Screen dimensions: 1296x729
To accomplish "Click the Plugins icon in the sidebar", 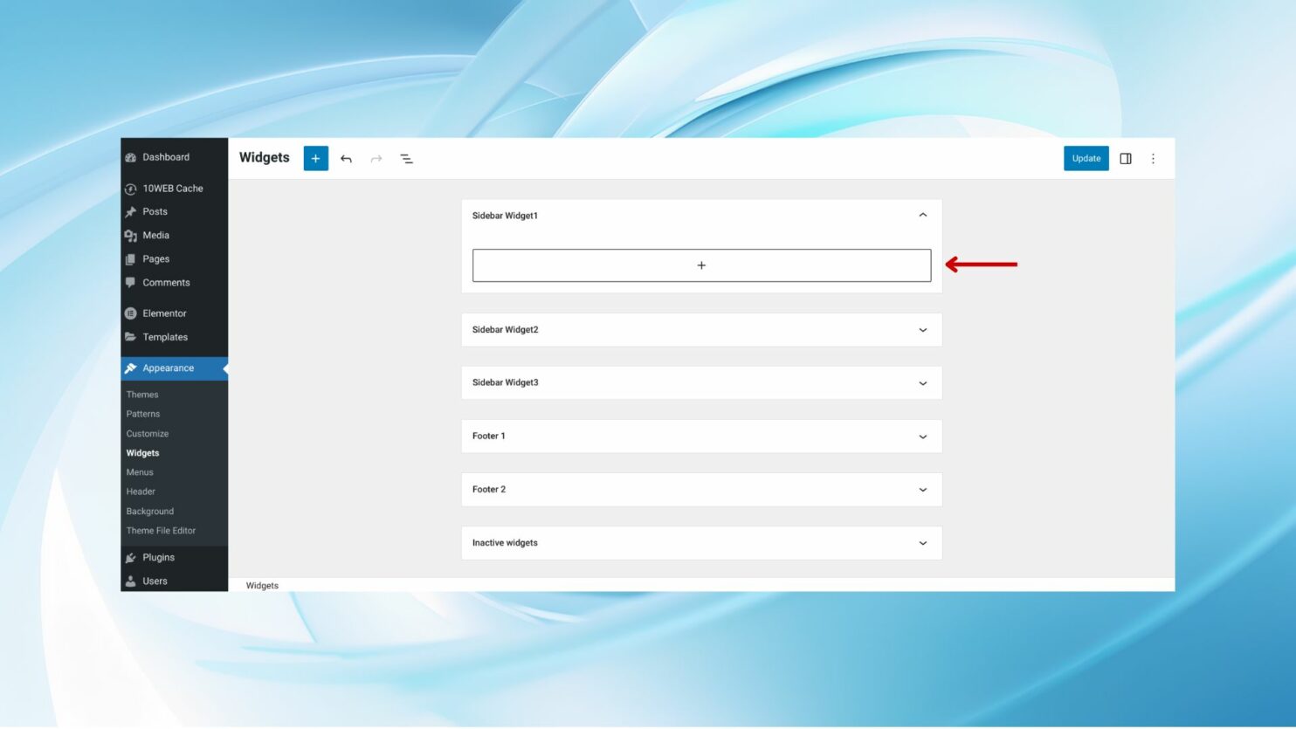I will (x=131, y=557).
